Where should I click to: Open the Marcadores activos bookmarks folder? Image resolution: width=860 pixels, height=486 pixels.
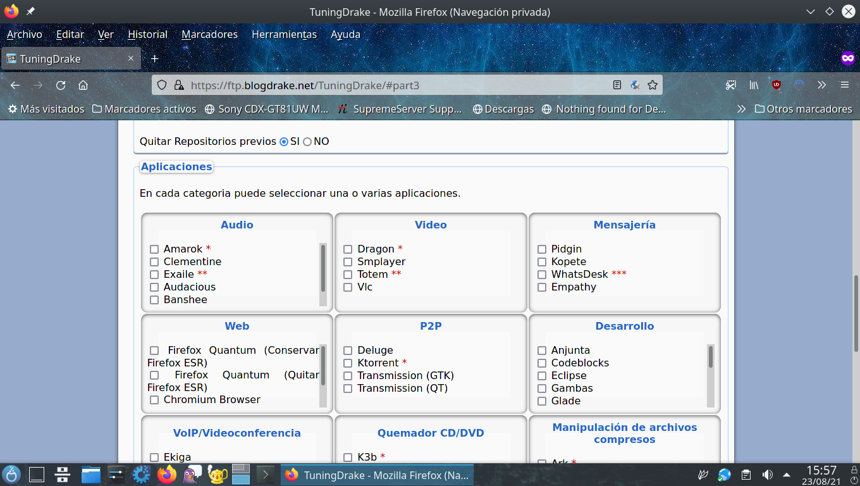tap(144, 109)
